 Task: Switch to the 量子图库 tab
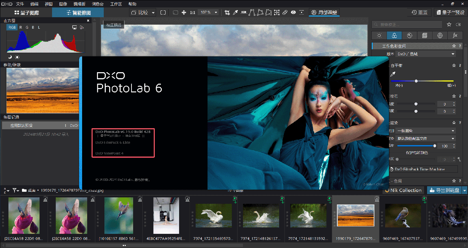(26, 13)
